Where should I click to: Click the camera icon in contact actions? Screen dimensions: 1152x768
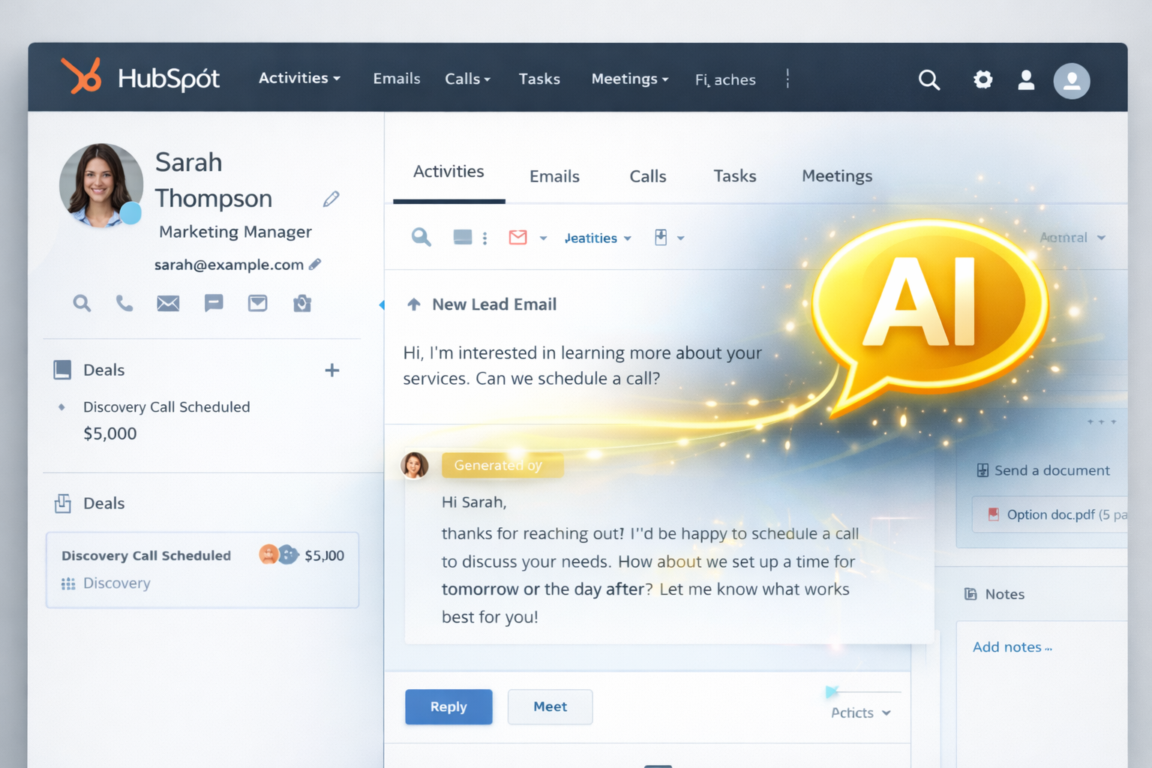point(301,303)
